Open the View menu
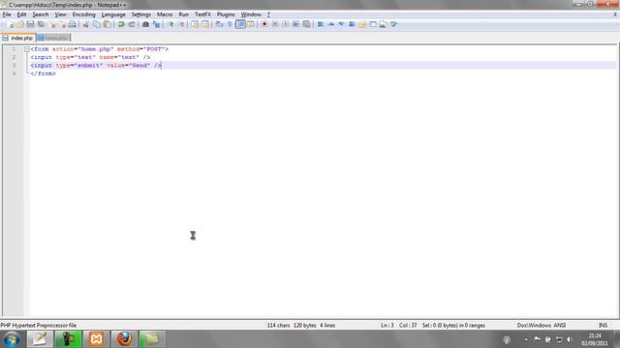The height and width of the screenshot is (348, 620). 60,14
